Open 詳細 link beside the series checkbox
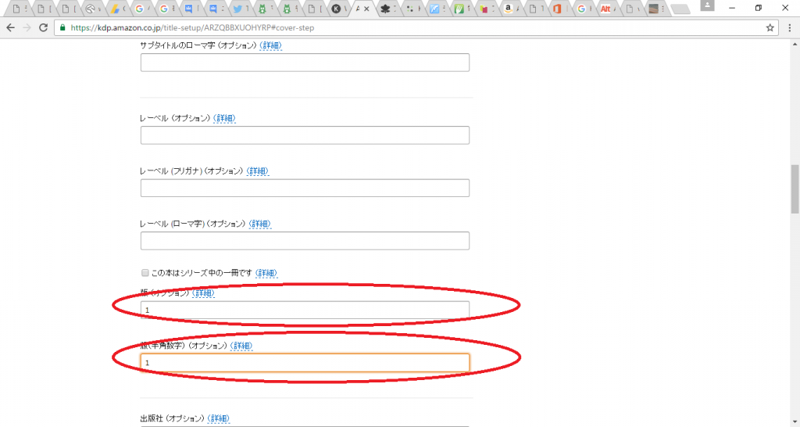This screenshot has height=427, width=800. 266,273
